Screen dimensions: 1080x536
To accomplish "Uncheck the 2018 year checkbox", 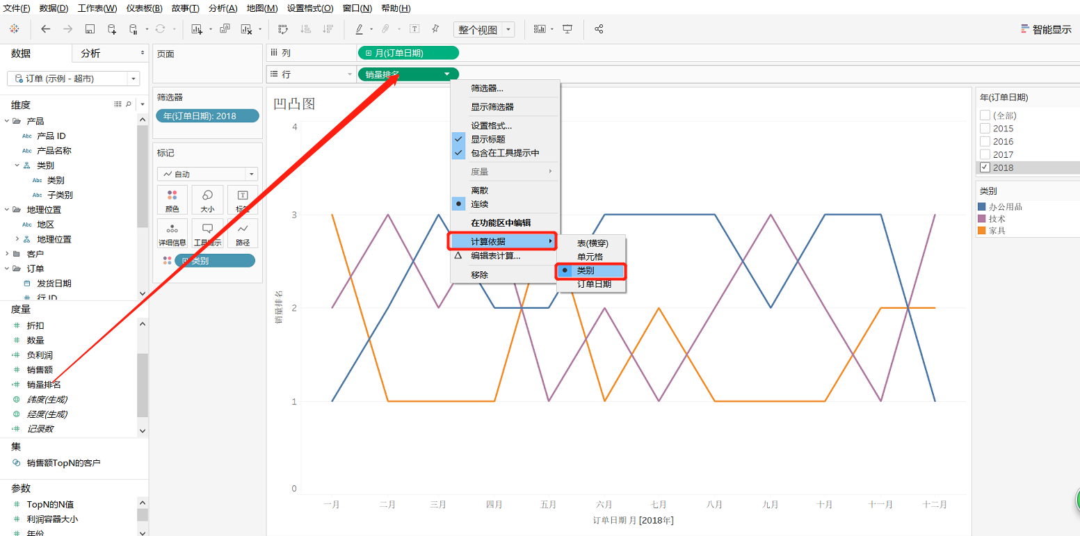I will coord(985,168).
